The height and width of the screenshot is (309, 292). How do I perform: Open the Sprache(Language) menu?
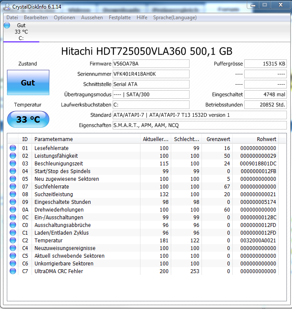click(175, 18)
